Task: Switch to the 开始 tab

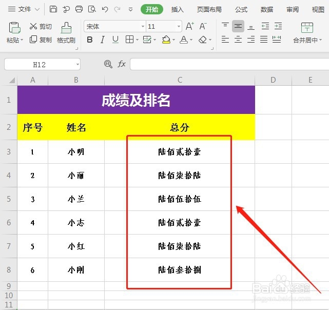Action: tap(152, 9)
